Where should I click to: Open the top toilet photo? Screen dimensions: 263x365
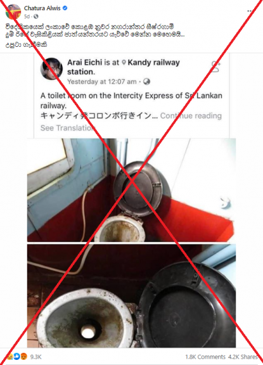(131, 190)
